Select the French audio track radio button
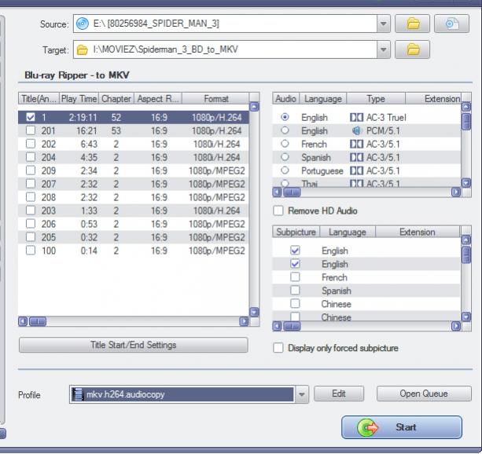 (285, 145)
